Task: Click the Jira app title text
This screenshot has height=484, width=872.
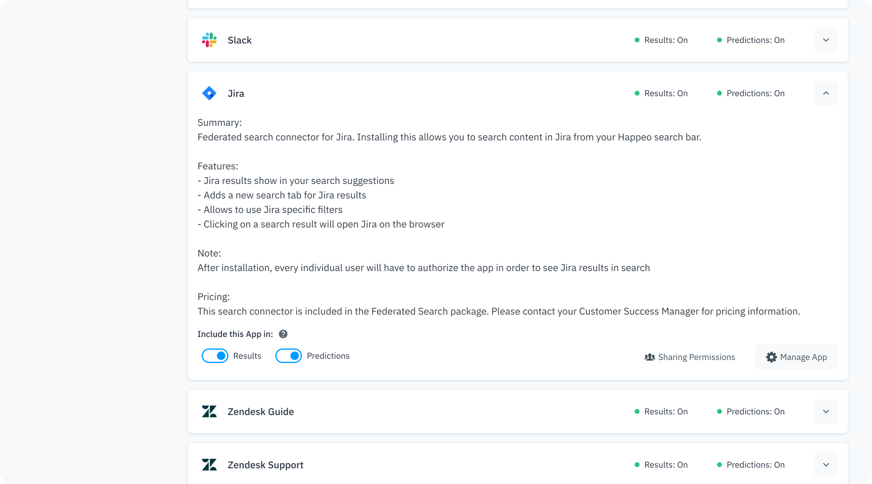Action: coord(236,93)
